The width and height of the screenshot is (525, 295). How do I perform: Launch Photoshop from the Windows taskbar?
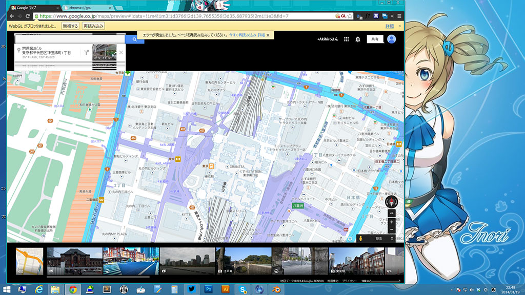click(208, 289)
